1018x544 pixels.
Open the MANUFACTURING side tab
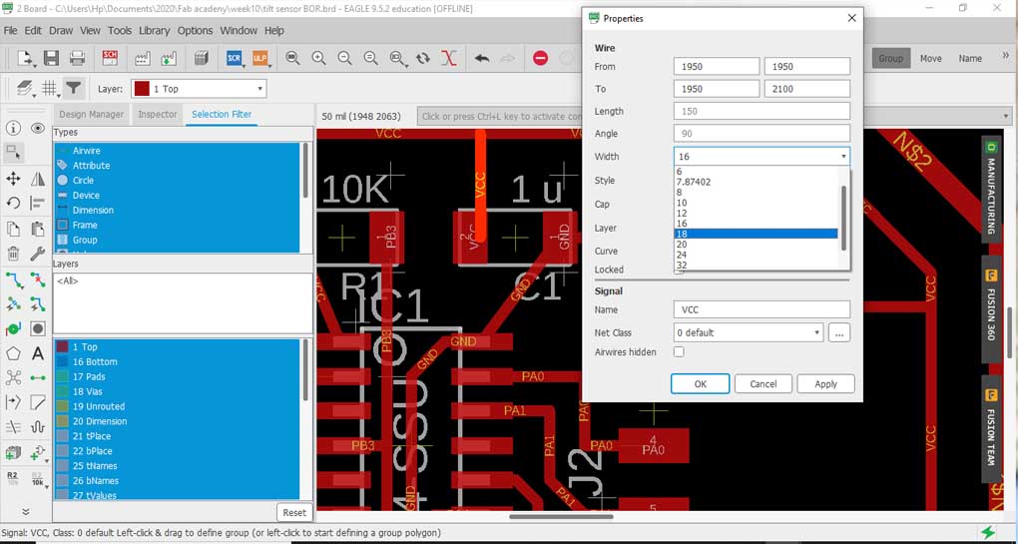[x=991, y=189]
